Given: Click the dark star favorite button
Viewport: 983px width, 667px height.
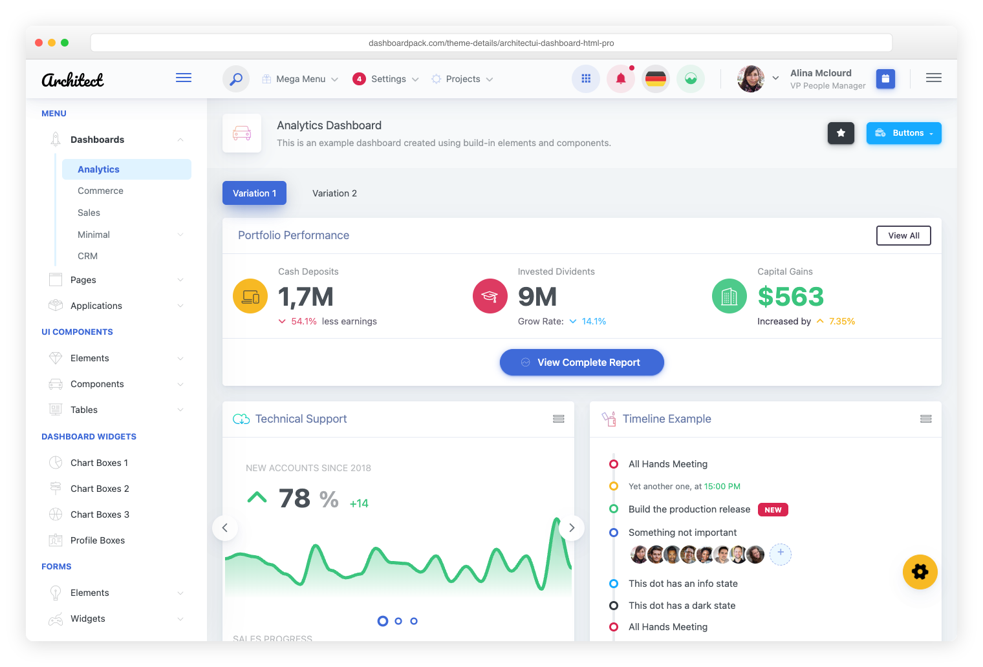Looking at the screenshot, I should point(841,133).
